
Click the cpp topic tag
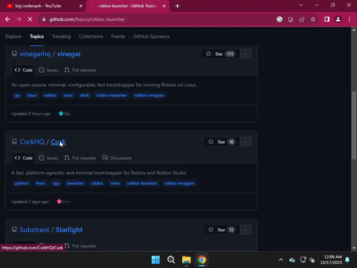pos(56,183)
